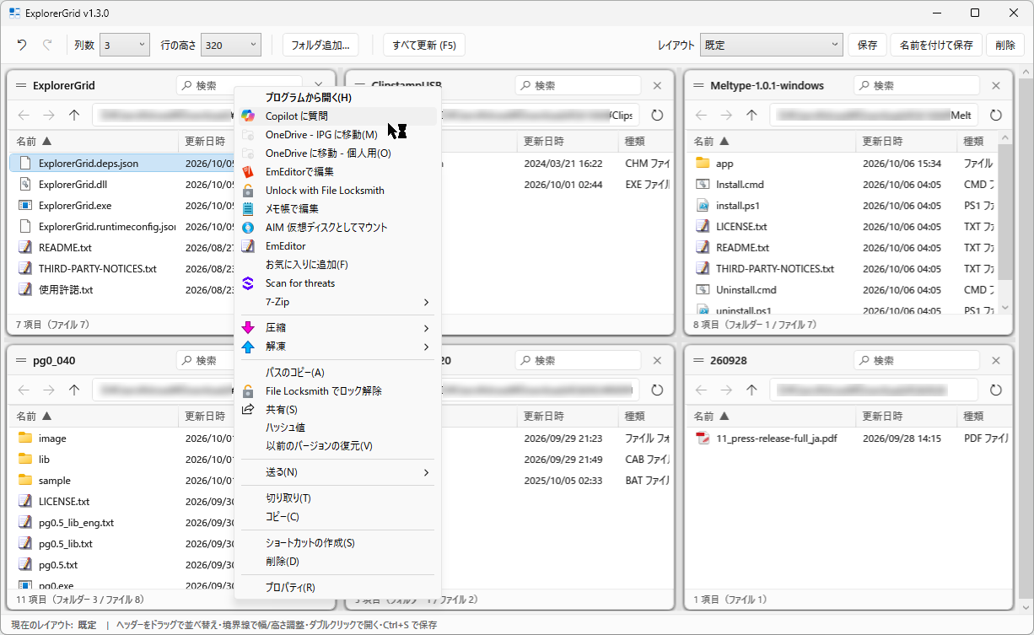This screenshot has height=635, width=1034.
Task: Refresh the 260928 pane
Action: tap(996, 390)
